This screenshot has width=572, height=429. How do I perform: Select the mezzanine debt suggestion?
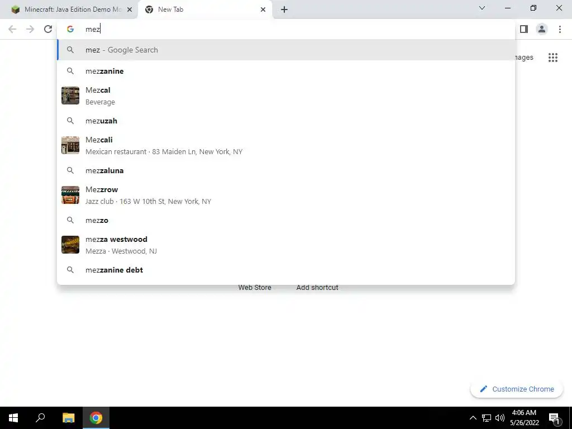tap(287, 270)
